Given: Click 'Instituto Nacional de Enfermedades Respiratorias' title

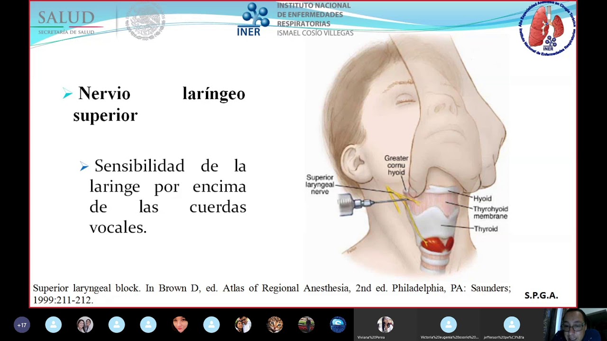Looking at the screenshot, I should coord(314,15).
